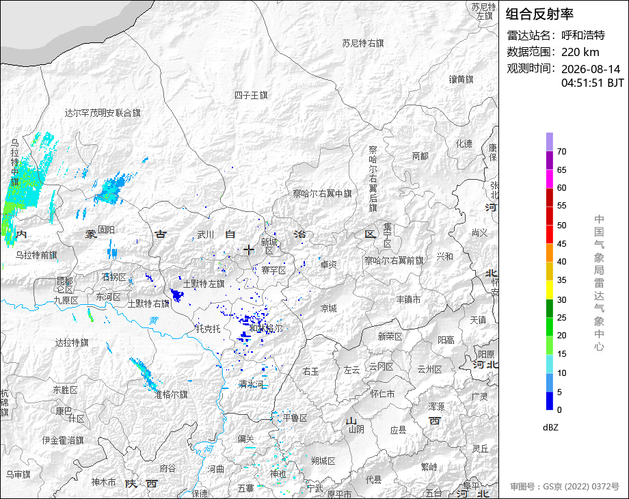This screenshot has height=499, width=629.
Task: Click the 呼和浩特 radar station name
Action: 583,36
